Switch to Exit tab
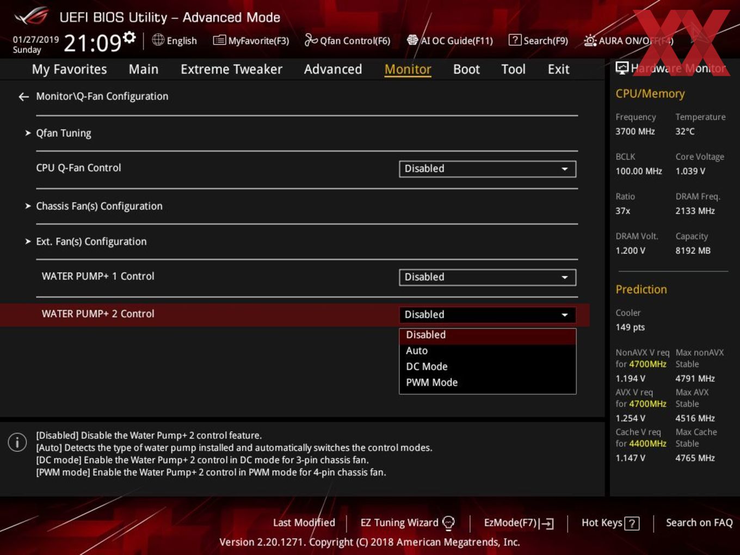 (x=559, y=70)
